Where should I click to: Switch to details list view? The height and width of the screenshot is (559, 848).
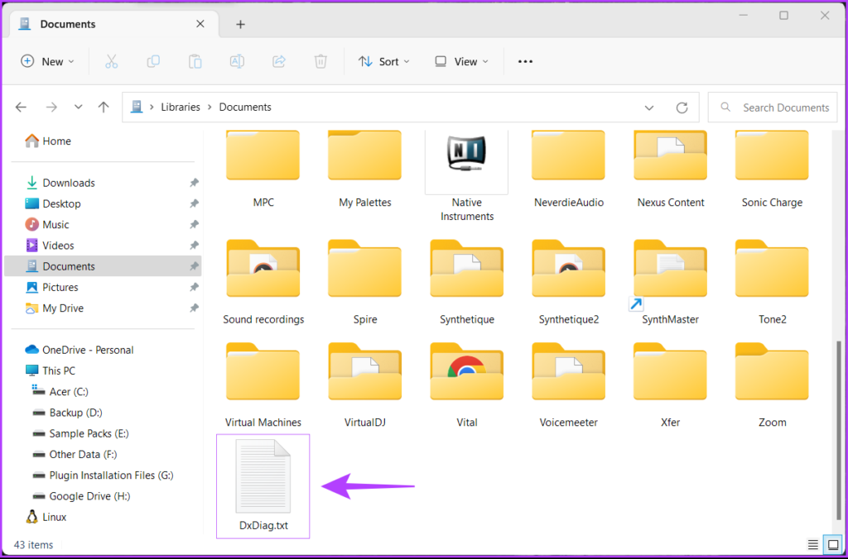click(x=812, y=544)
